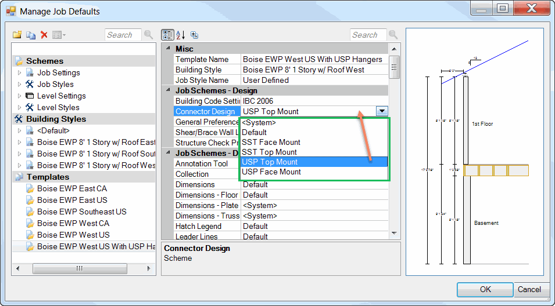Click the Templates section header

(x=84, y=177)
